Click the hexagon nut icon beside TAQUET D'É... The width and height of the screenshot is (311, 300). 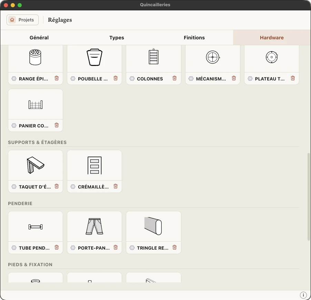(14, 187)
